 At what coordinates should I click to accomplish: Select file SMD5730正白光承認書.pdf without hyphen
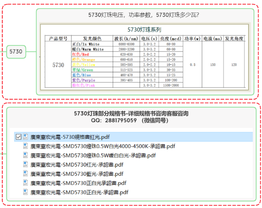(78, 183)
